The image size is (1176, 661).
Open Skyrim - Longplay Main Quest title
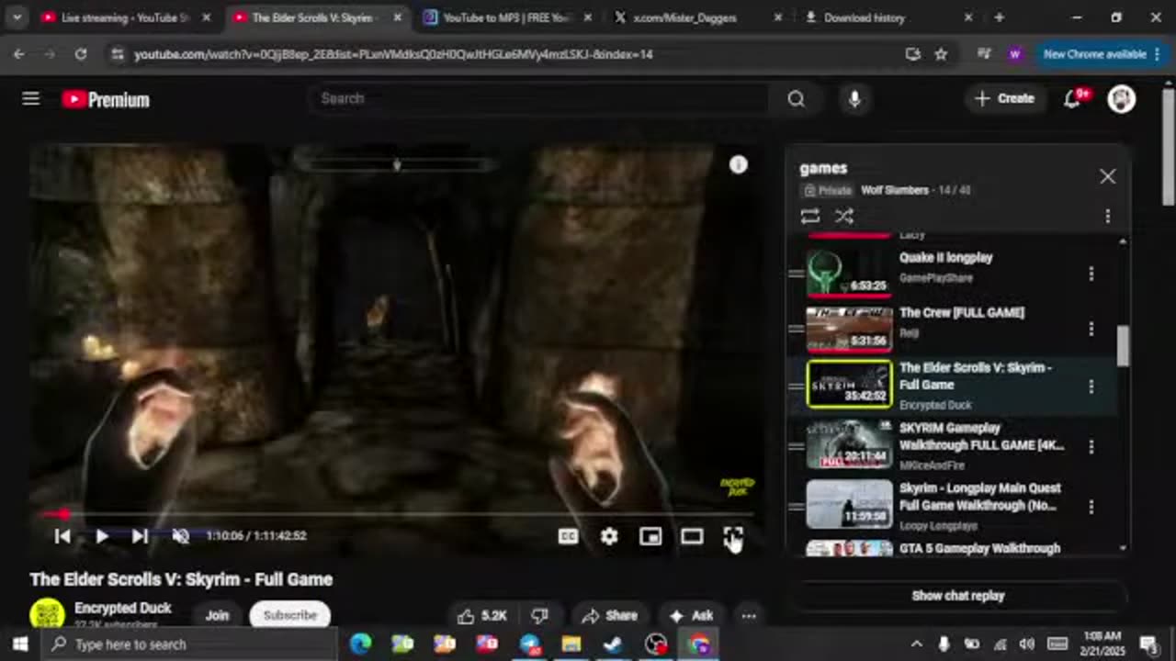(980, 497)
